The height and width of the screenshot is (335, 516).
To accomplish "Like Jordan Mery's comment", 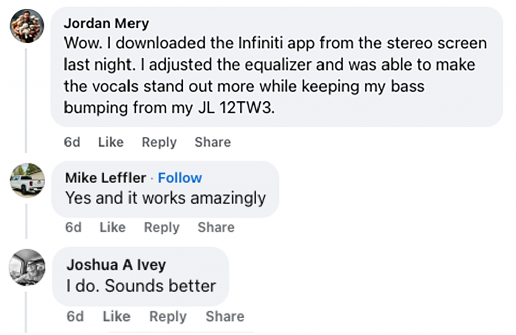I will 111,142.
